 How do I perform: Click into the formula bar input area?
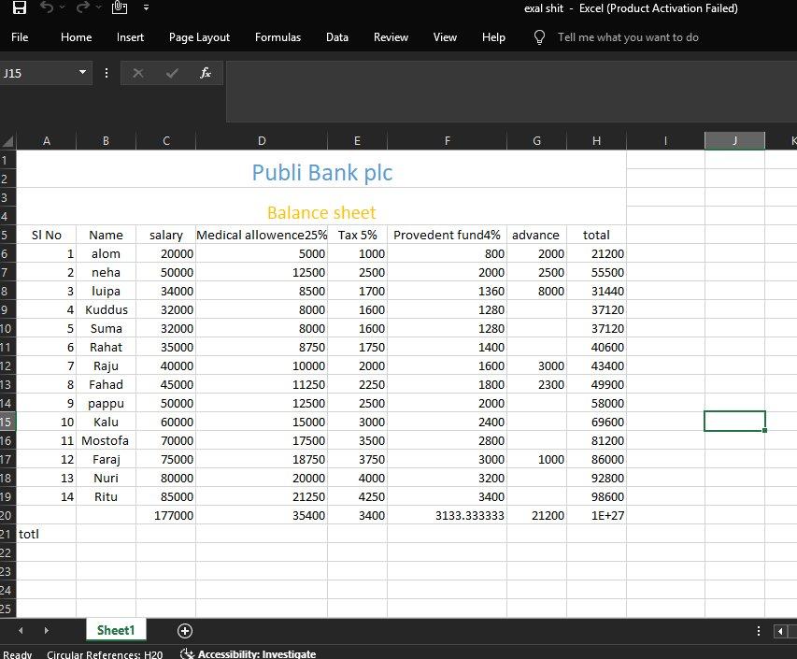[x=511, y=92]
